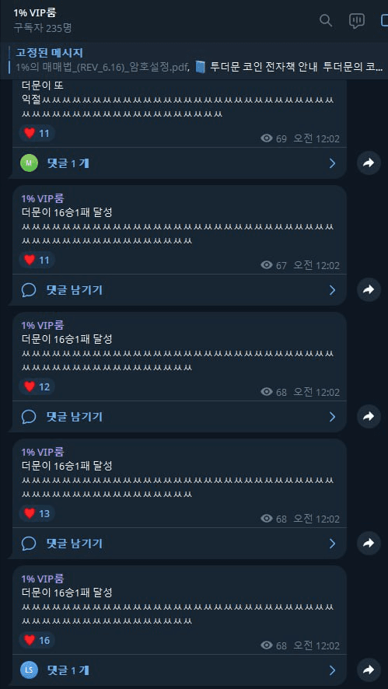388x689 pixels.
Task: Expand comments chevron next to LS avatar
Action: pos(332,670)
